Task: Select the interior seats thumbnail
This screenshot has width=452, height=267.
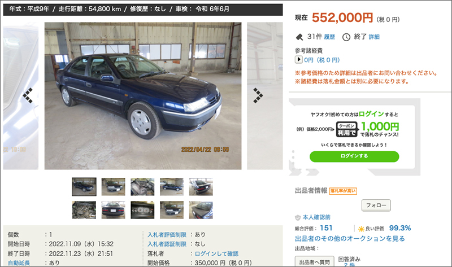Action: (x=142, y=187)
